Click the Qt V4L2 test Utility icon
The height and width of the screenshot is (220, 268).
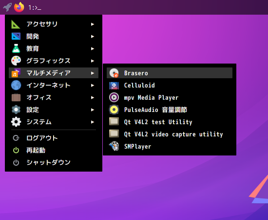click(114, 122)
